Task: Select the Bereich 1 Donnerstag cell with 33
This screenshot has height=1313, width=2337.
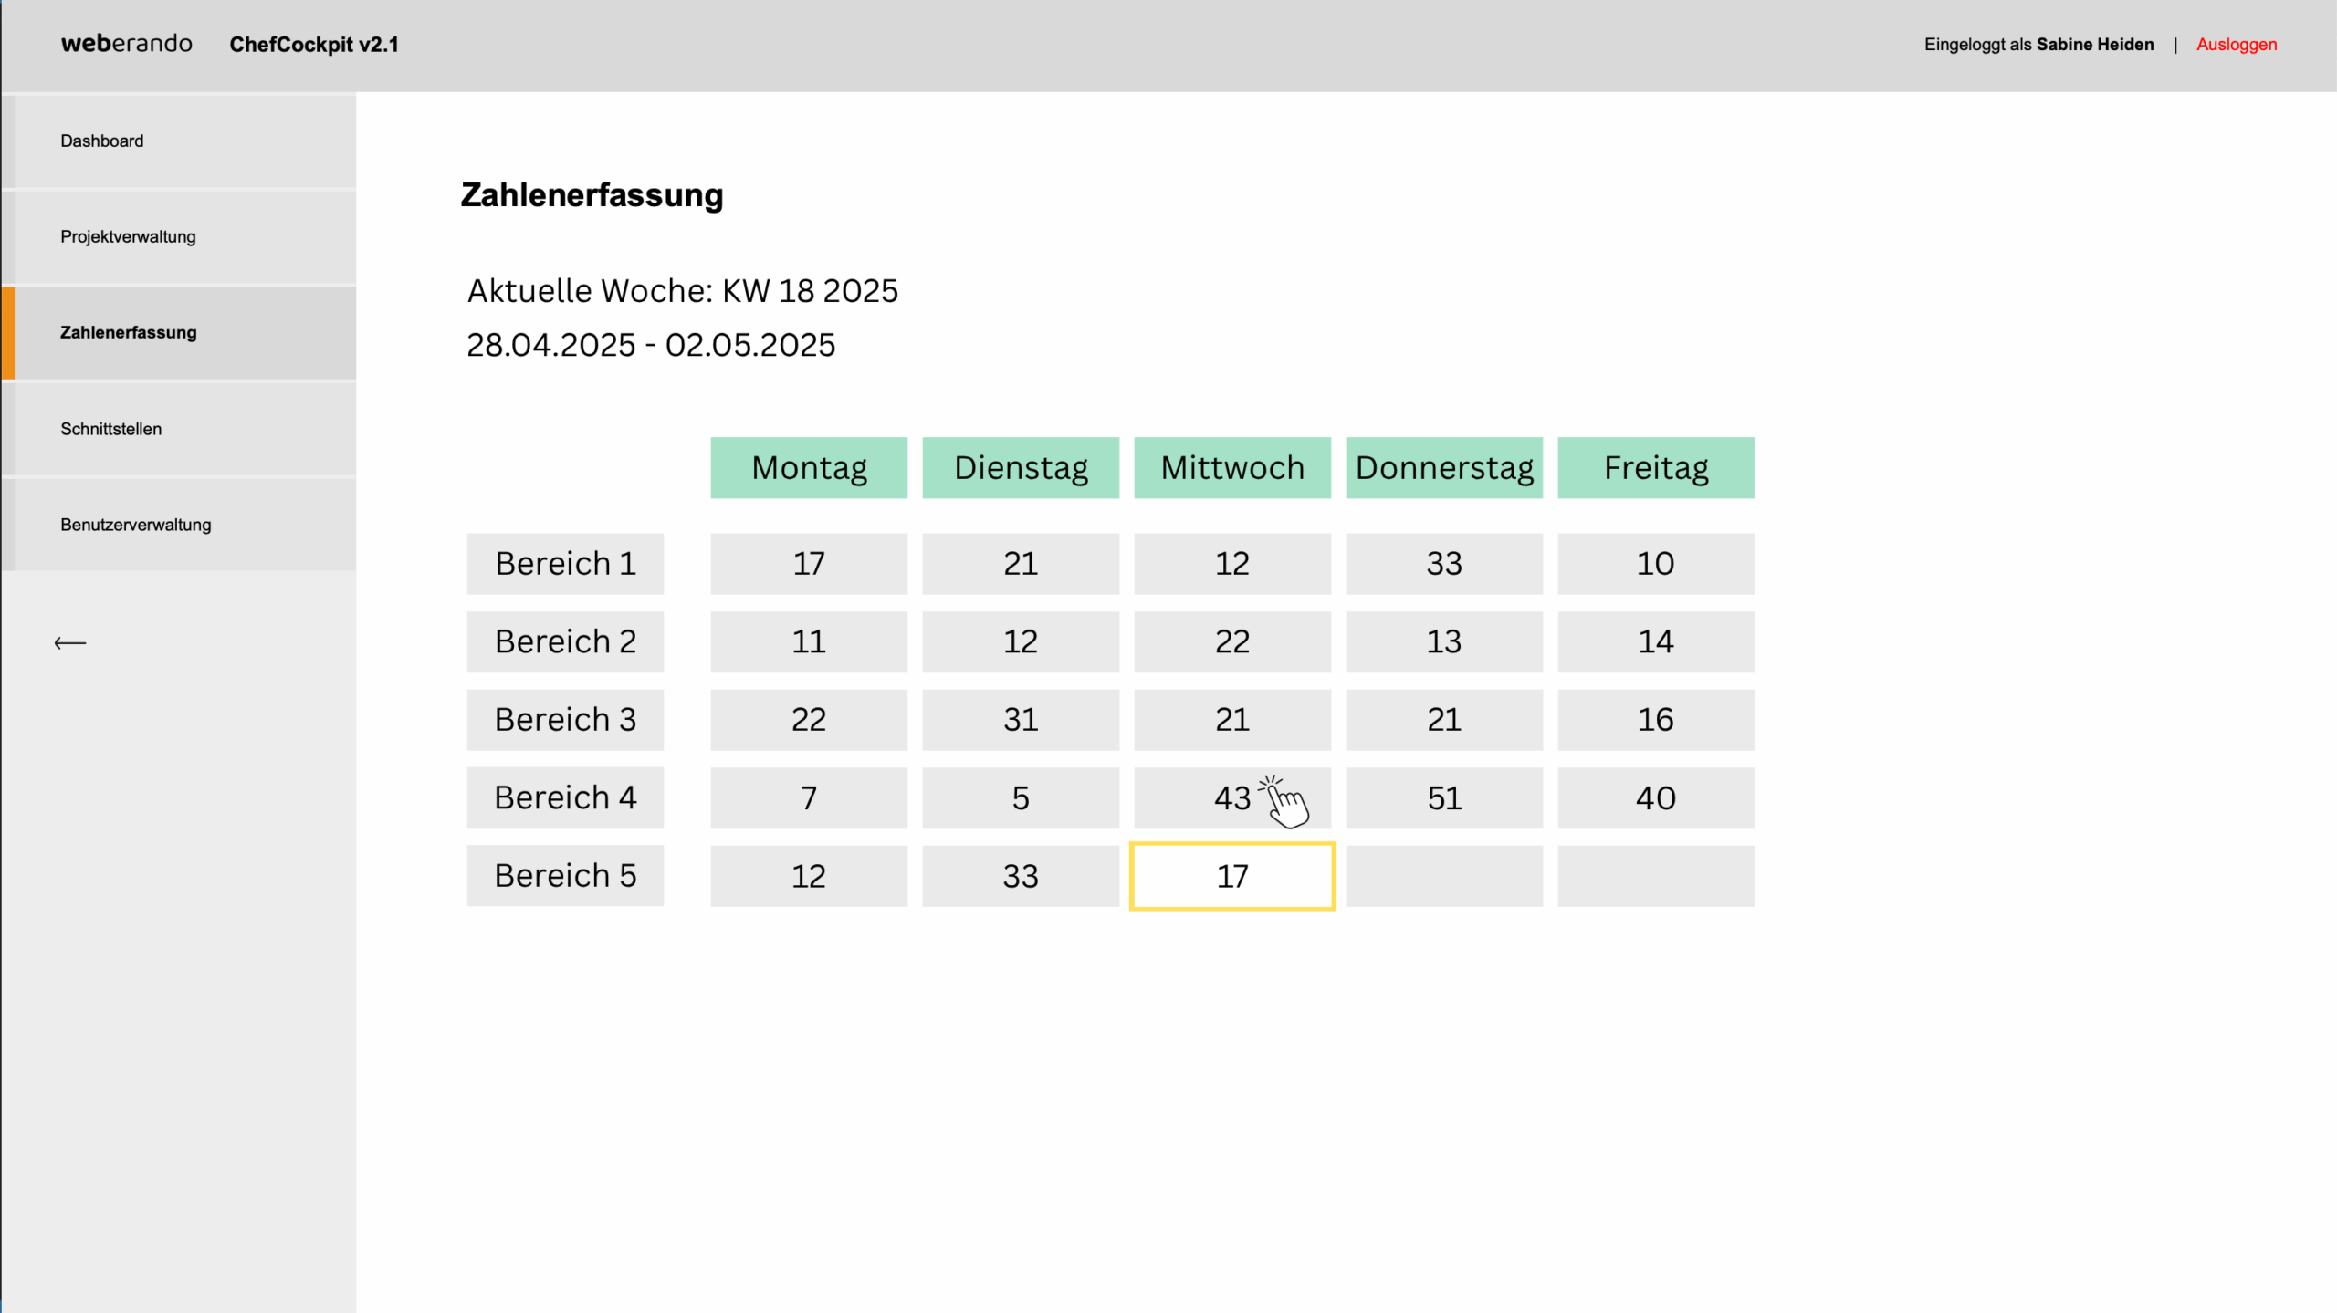Action: tap(1444, 564)
